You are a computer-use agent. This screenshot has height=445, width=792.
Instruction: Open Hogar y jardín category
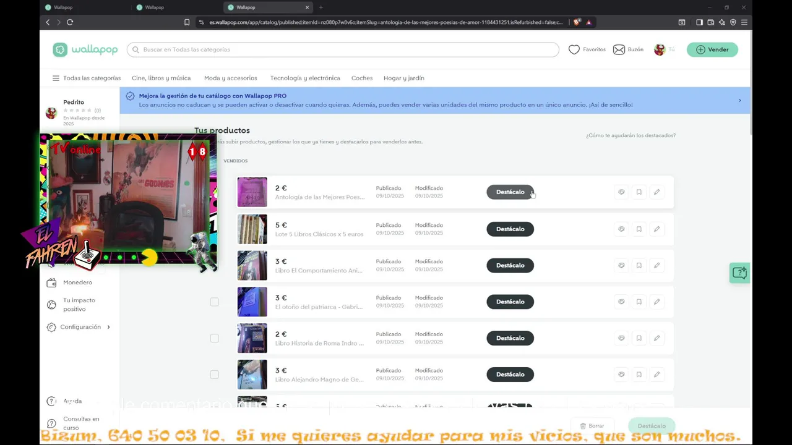click(404, 78)
